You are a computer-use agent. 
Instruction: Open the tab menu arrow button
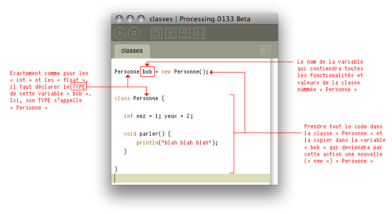click(265, 50)
